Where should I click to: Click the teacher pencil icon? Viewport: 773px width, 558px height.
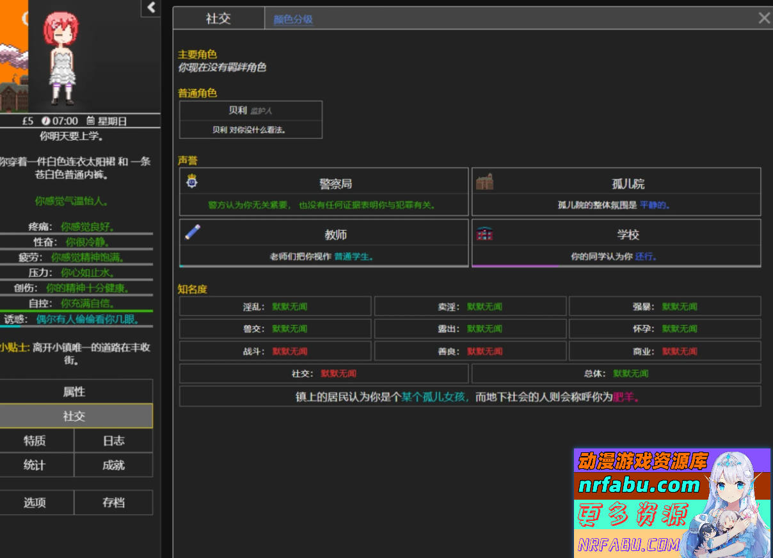192,232
